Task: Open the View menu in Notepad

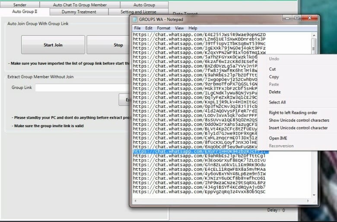Action: coord(179,28)
